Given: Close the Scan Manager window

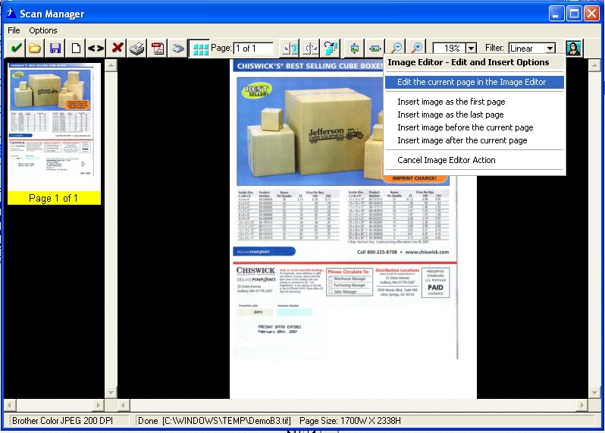Looking at the screenshot, I should [x=591, y=14].
